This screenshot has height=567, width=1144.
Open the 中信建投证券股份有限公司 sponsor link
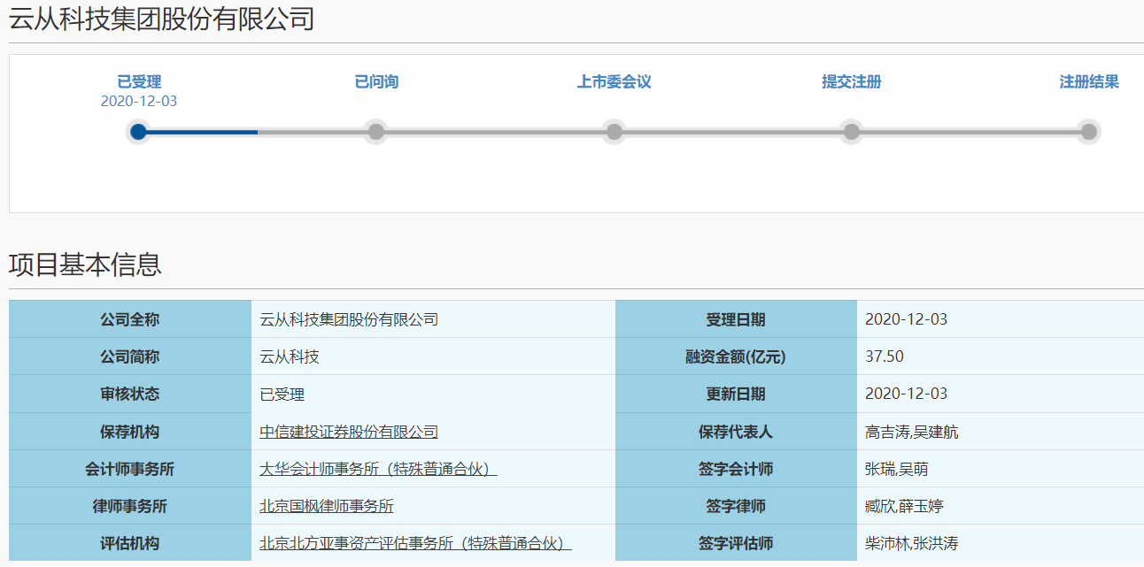[x=349, y=432]
